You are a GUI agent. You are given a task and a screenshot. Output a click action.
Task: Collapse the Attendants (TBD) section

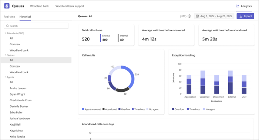tap(5, 33)
